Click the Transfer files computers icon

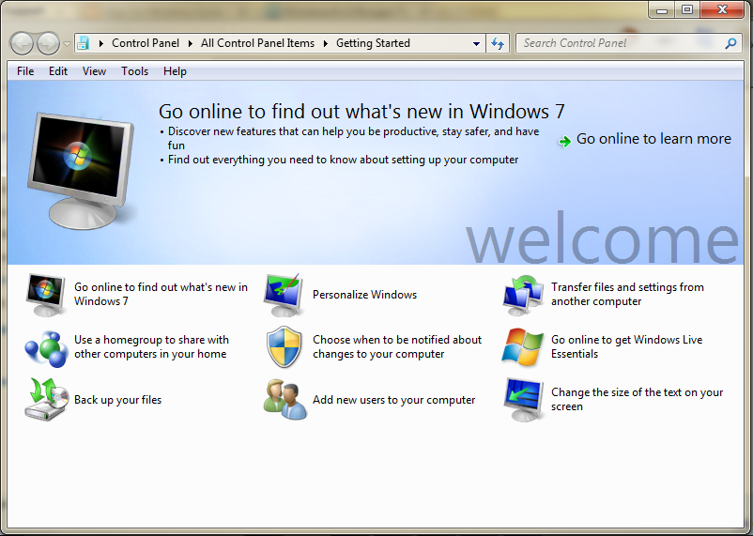(x=523, y=295)
